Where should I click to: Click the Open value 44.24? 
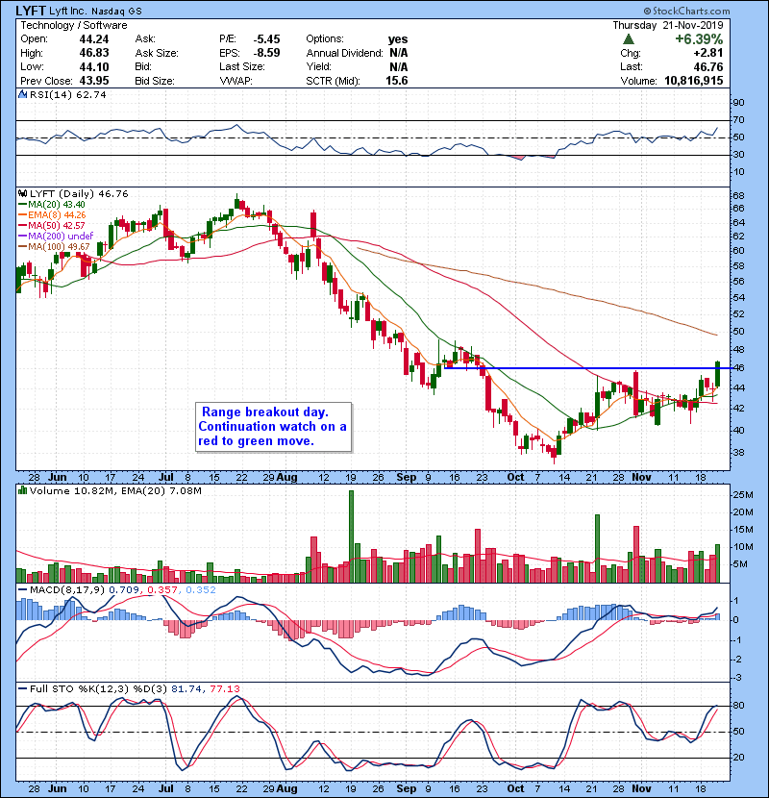[94, 39]
